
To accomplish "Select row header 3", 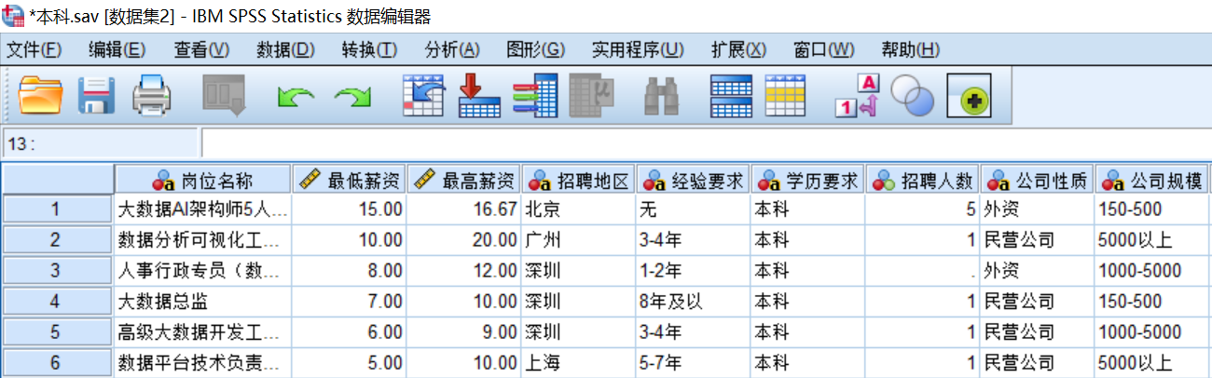I will (57, 271).
